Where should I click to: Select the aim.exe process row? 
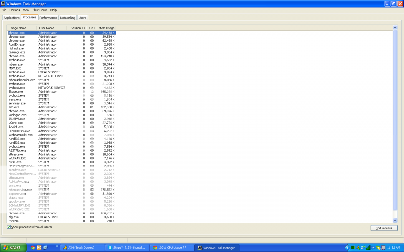[62, 107]
